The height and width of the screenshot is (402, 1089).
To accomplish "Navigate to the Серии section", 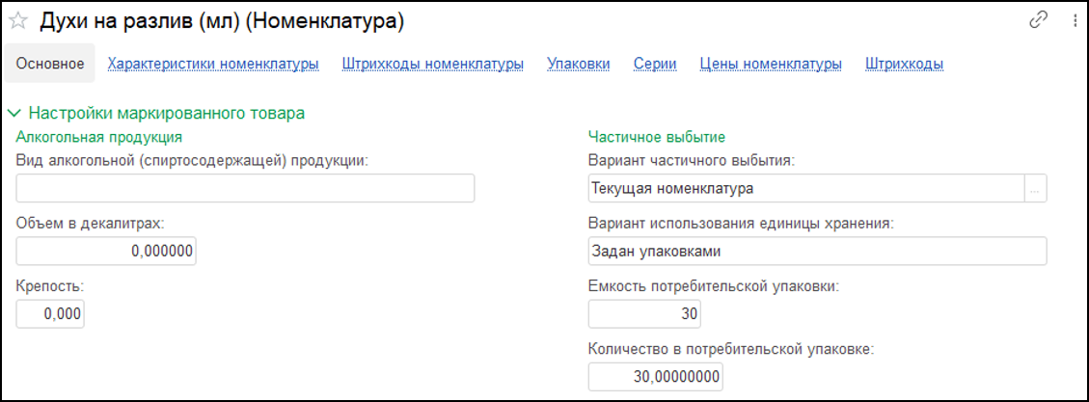I will [655, 64].
